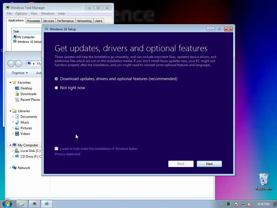The width and height of the screenshot is (277, 208).
Task: Click Windows Explorer taskbar button
Action: pos(22,204)
